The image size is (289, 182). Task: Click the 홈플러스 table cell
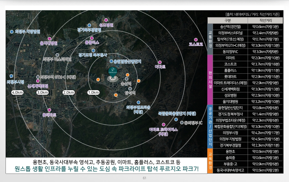coord(230,70)
